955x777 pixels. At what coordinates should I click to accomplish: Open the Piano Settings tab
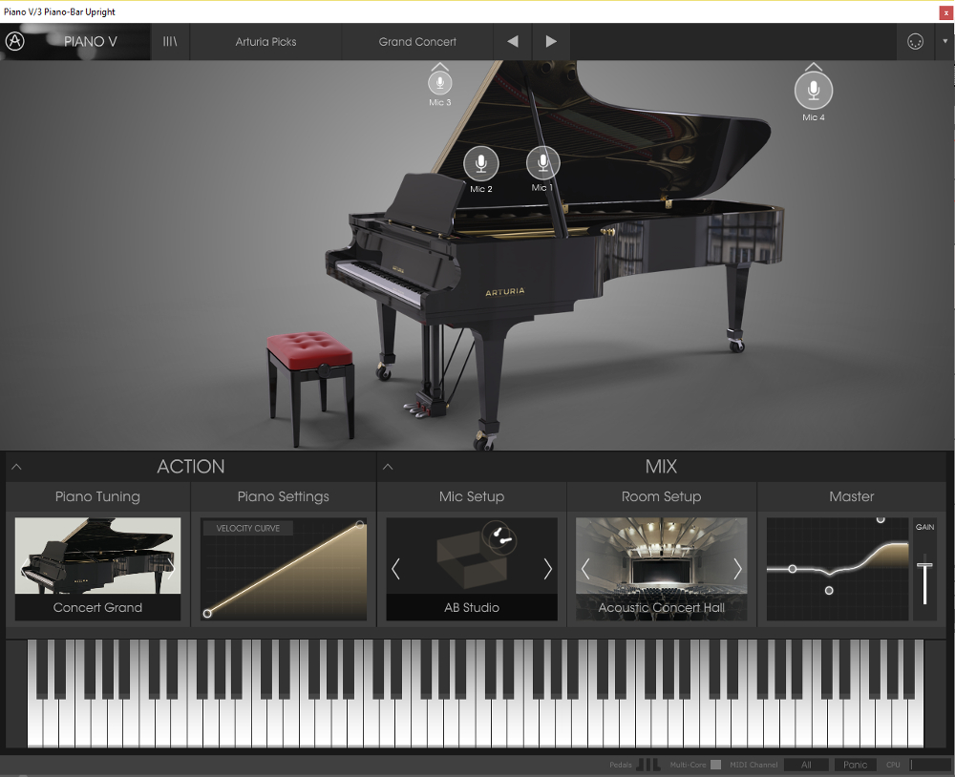[x=284, y=496]
